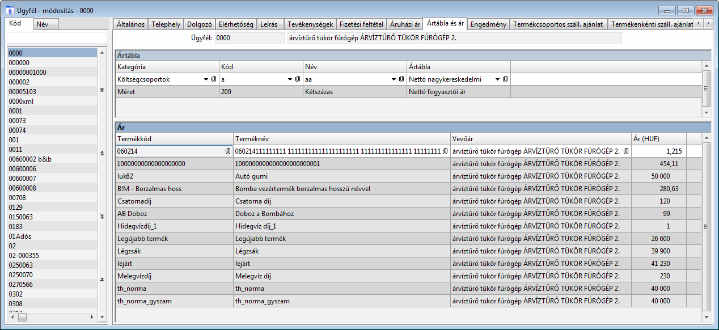Click the paperclip icon in the Kód cell
This screenshot has width=719, height=330.
pos(298,80)
